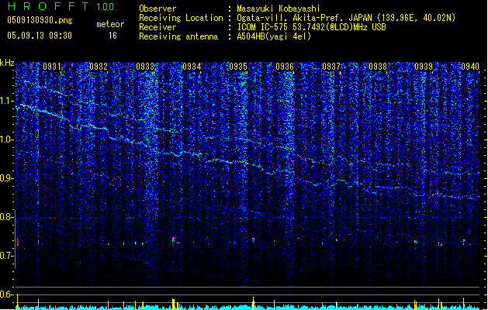The image size is (488, 310).
Task: Click the filename 0509130930.png
Action: point(40,21)
